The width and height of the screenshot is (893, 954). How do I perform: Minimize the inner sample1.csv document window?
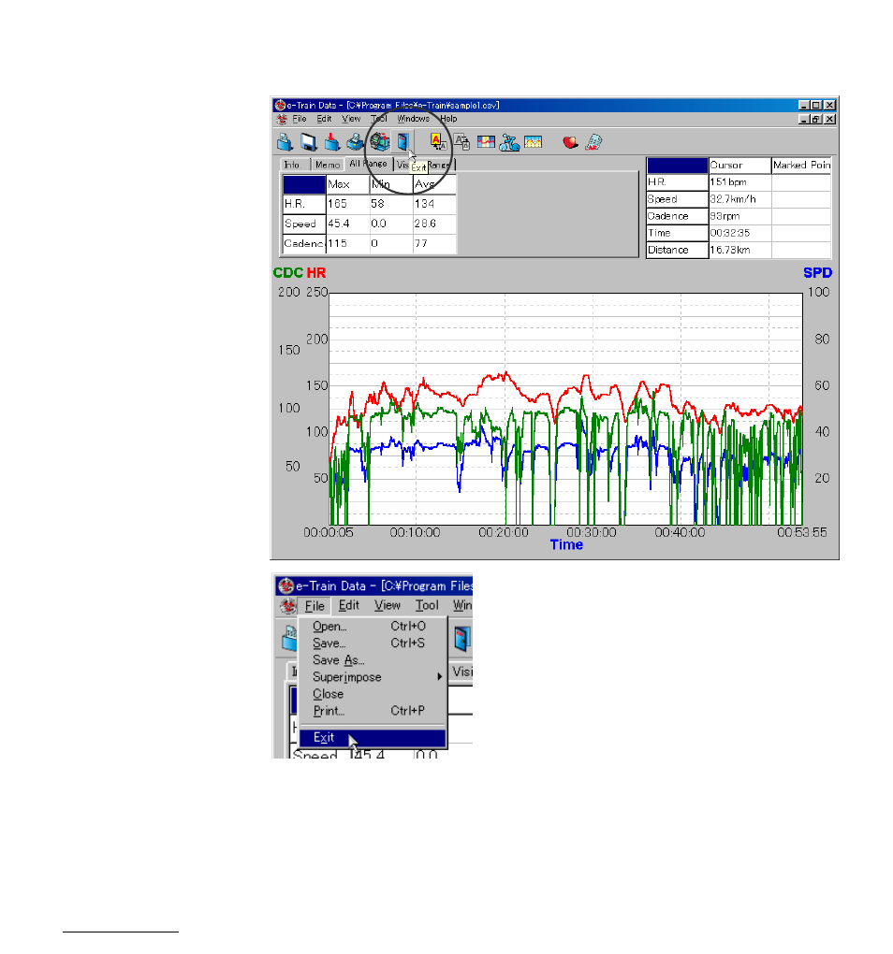(x=804, y=120)
